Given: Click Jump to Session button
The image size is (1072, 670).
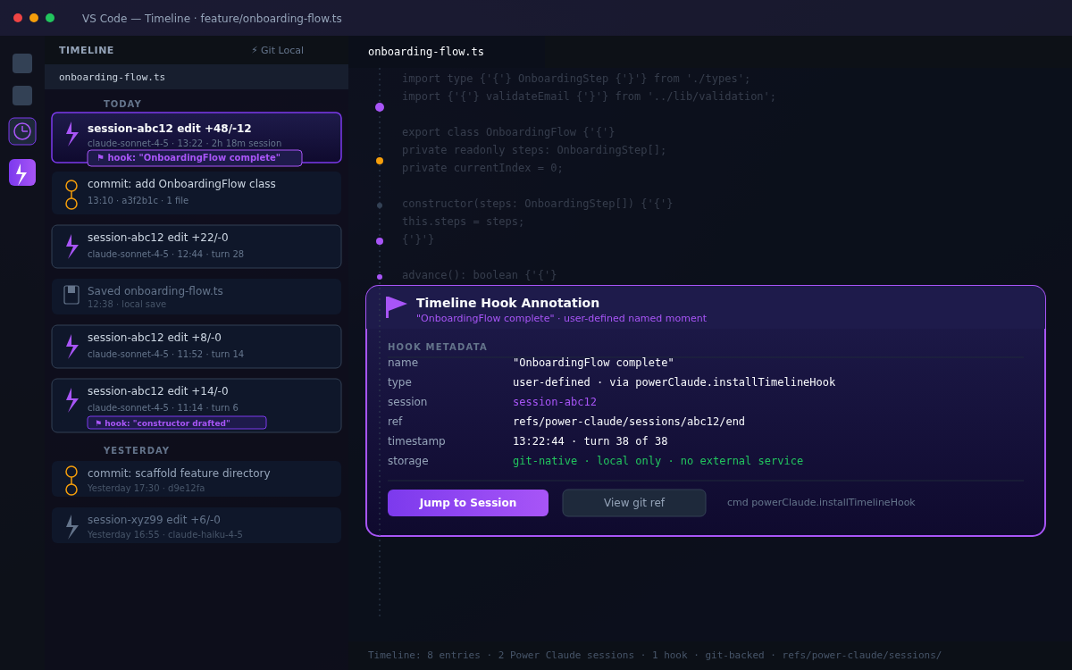Looking at the screenshot, I should [x=468, y=503].
